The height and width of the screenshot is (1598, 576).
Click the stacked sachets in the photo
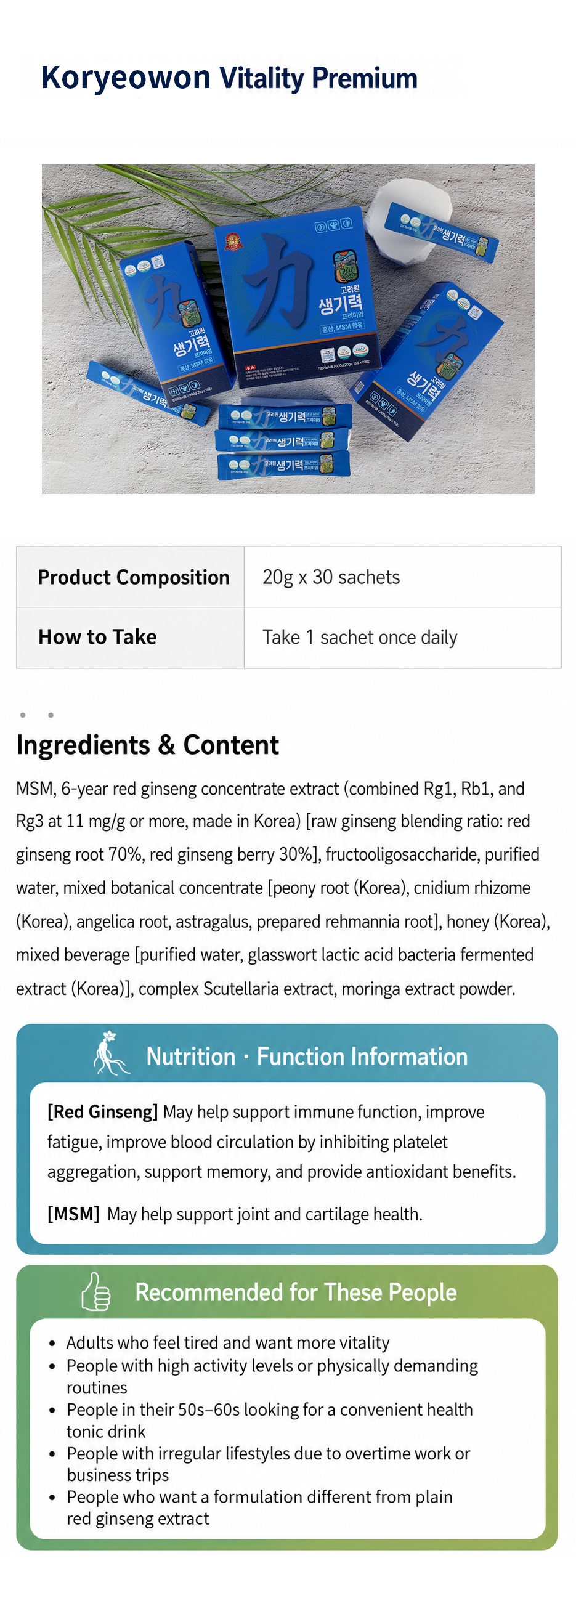click(x=284, y=442)
